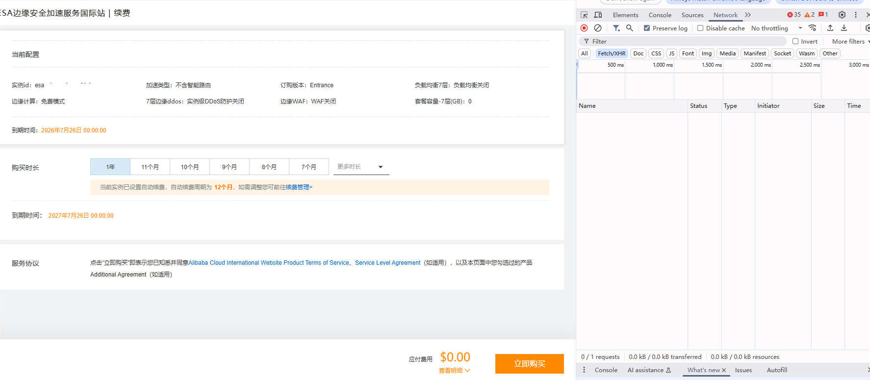Select the 10个月 purchase duration
This screenshot has width=870, height=380.
coord(190,167)
